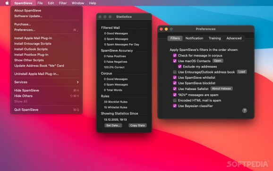This screenshot has height=171, width=273.
Task: Open the Window menu
Action: tap(78, 3)
